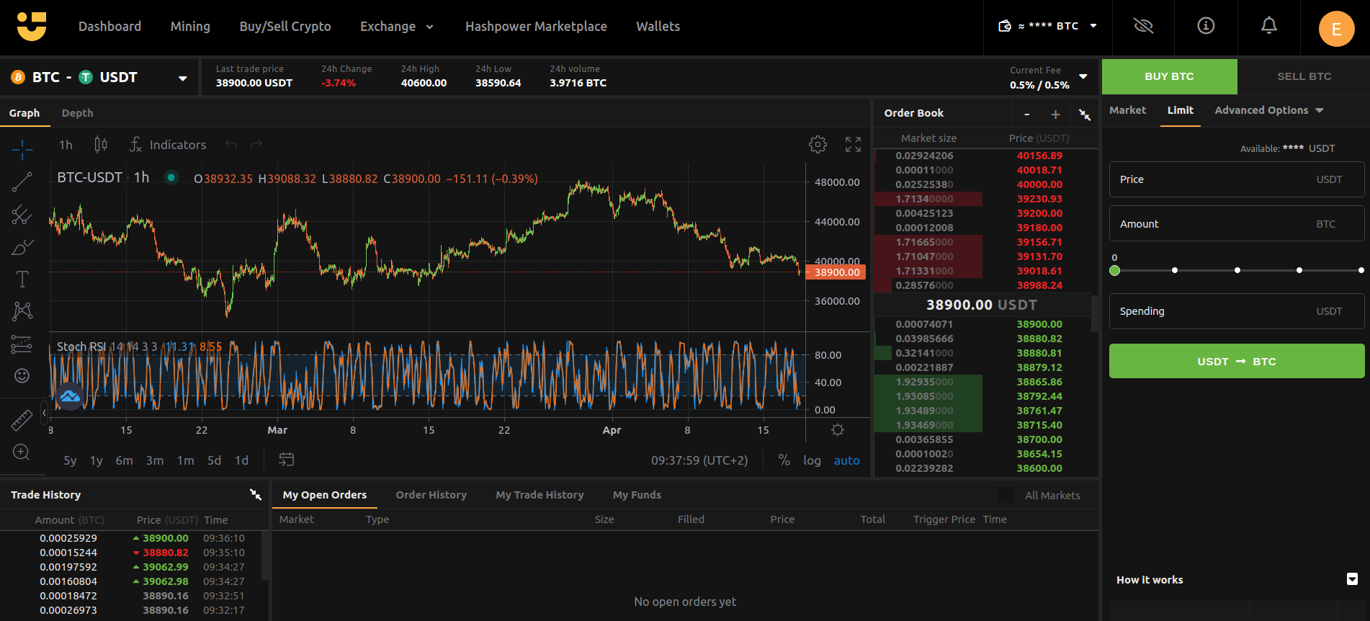Toggle percent scale on chart
1370x621 pixels.
click(x=784, y=460)
